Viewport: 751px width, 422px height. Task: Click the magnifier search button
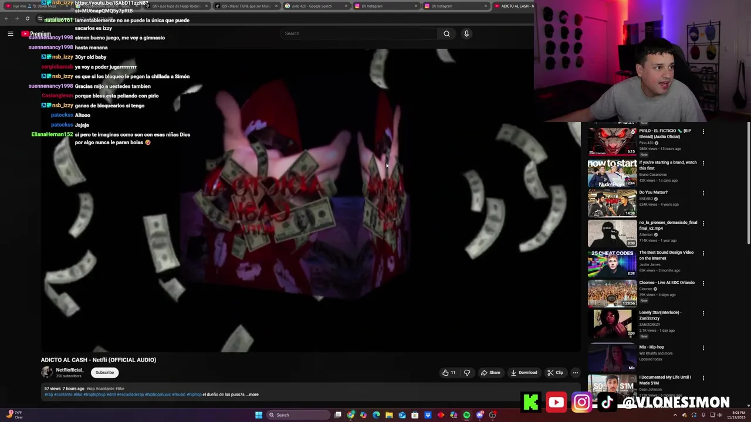coord(446,33)
